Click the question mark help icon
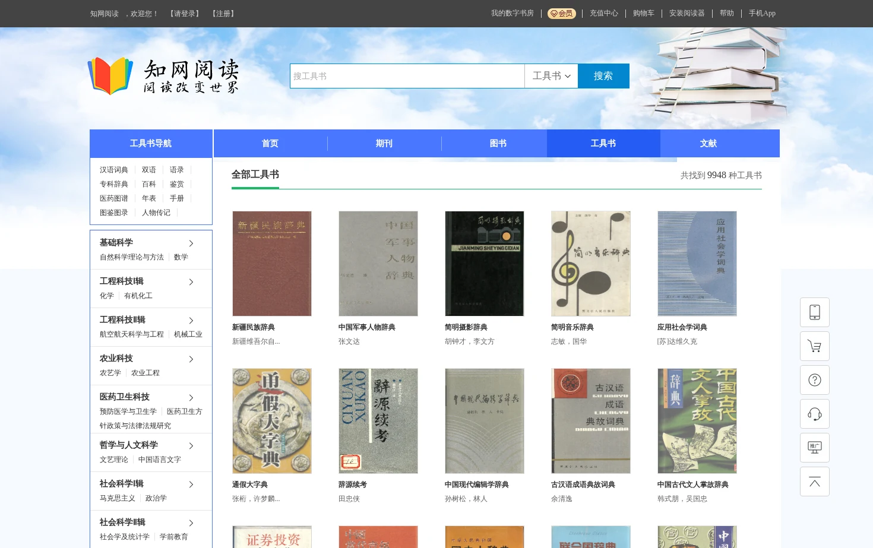873x548 pixels. 814,380
